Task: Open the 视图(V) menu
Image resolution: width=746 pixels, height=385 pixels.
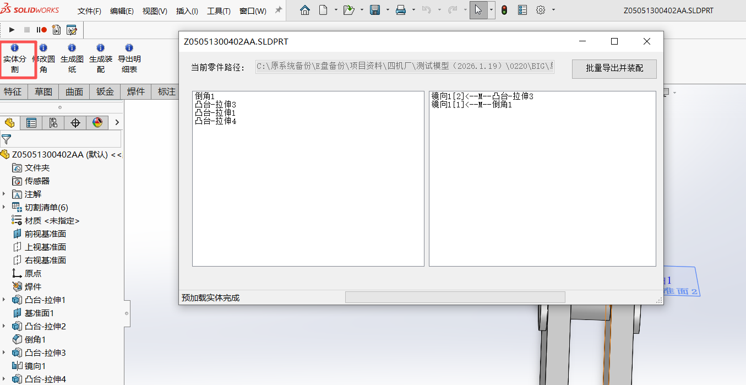Action: click(155, 11)
